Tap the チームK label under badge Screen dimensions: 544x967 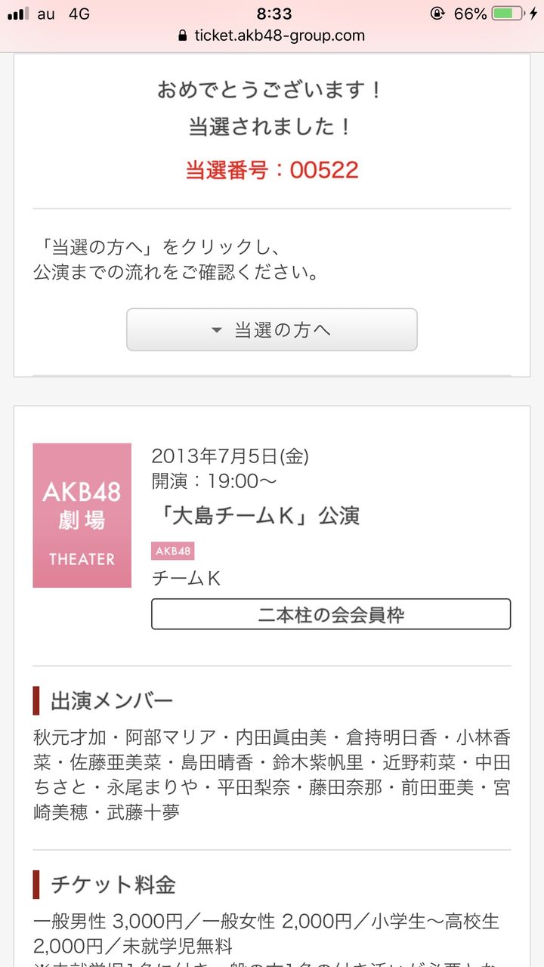(x=186, y=578)
